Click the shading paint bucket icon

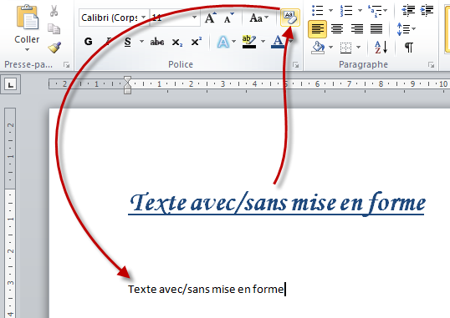[x=318, y=48]
